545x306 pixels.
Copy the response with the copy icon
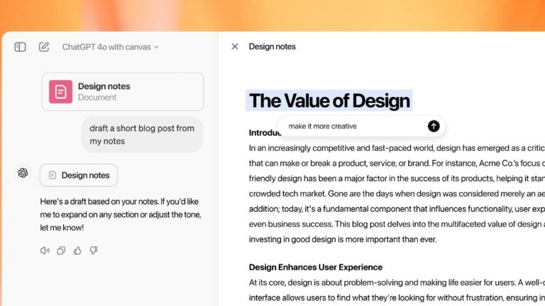click(x=61, y=251)
